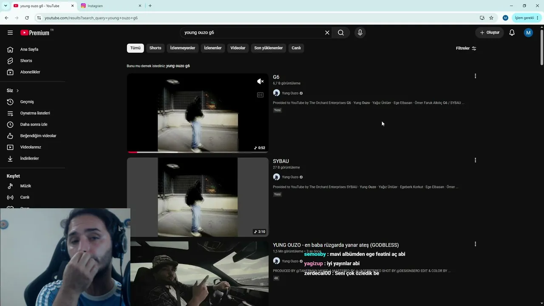
Task: Open the GODBLESS video title link
Action: pyautogui.click(x=336, y=245)
